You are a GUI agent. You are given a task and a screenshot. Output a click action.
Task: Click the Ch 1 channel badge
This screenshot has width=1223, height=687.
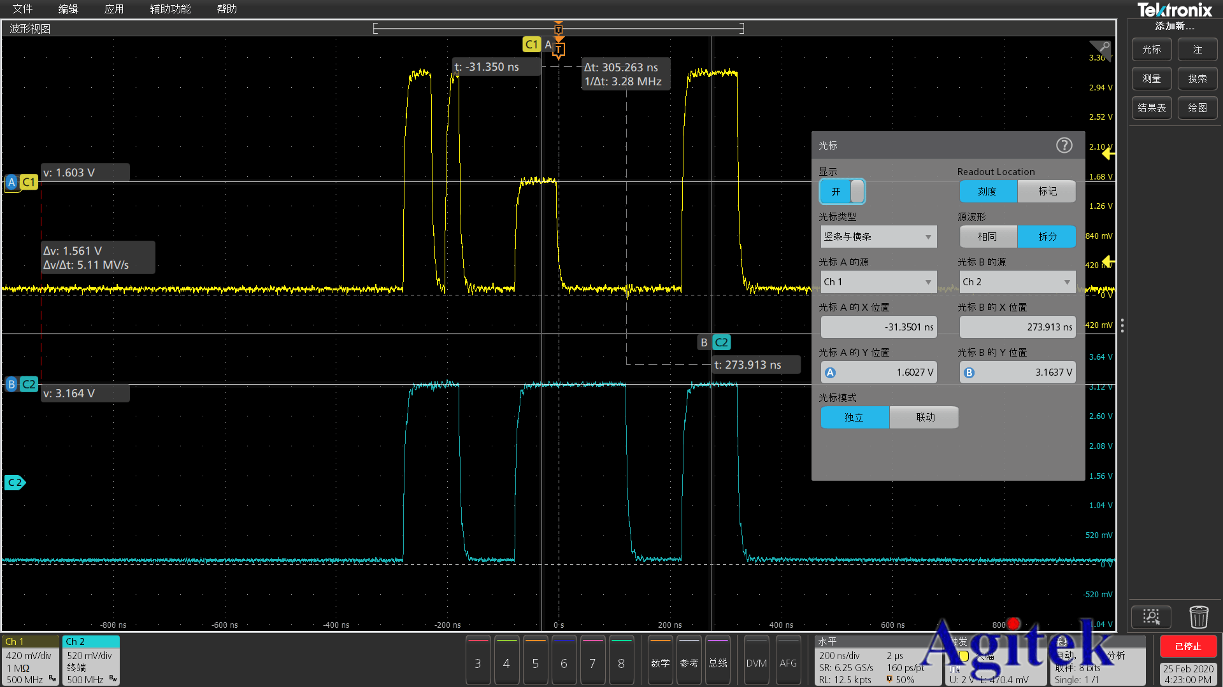30,660
